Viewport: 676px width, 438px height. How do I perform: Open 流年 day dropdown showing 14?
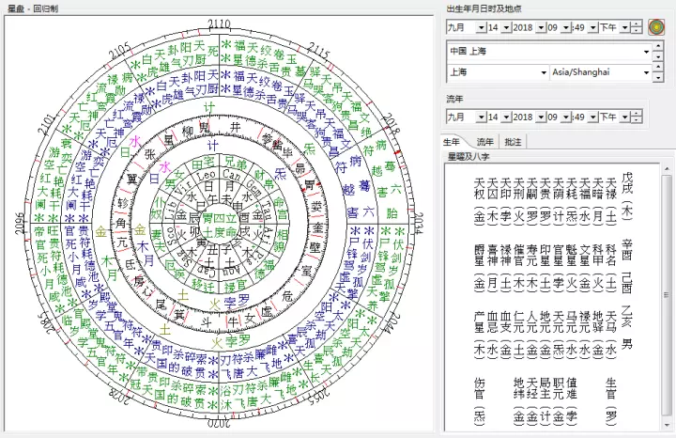507,117
